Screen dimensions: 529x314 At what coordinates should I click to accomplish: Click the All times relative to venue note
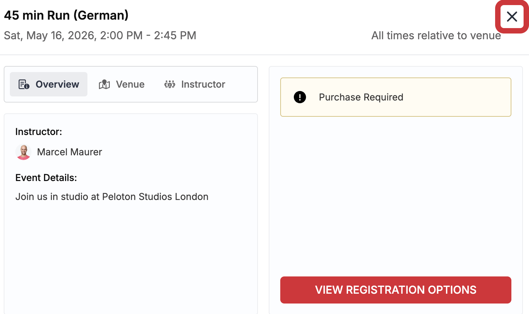(x=436, y=36)
